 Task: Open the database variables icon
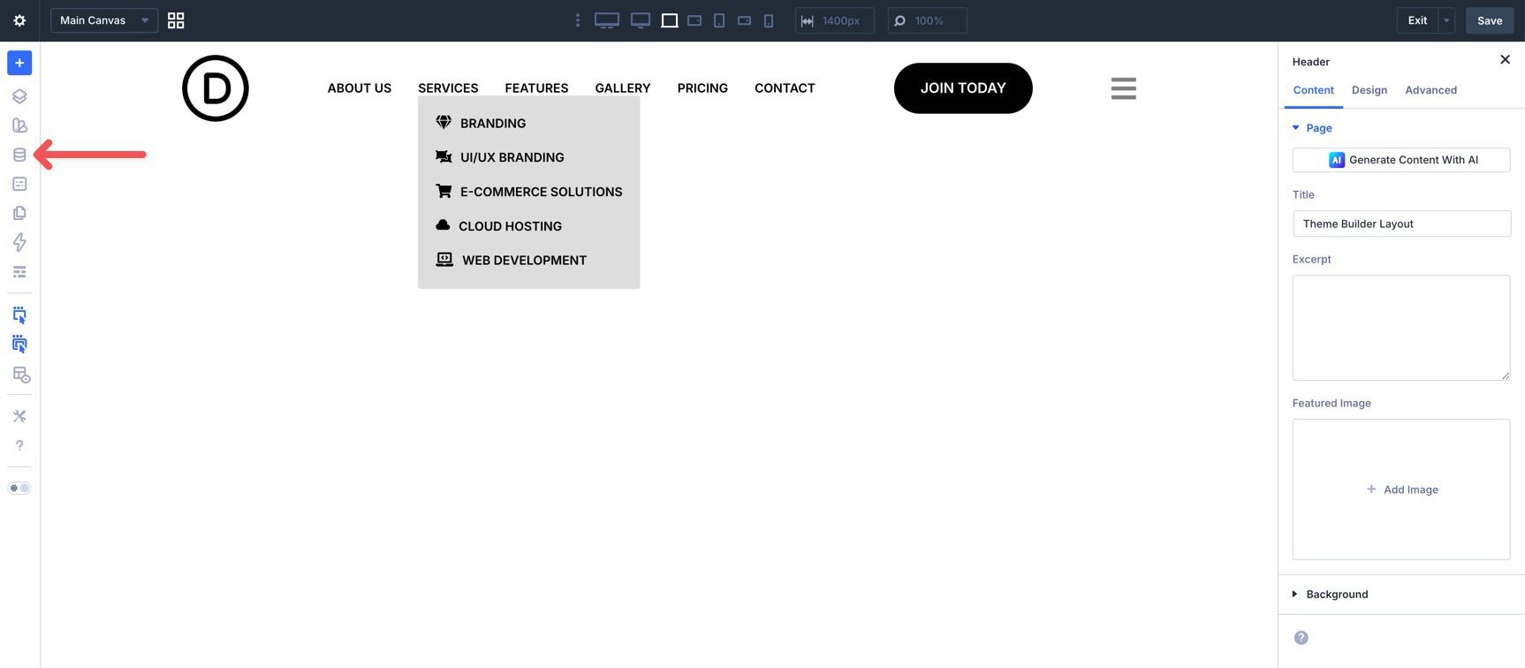tap(19, 155)
